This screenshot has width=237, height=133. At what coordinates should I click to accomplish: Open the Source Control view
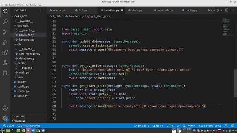(5, 32)
